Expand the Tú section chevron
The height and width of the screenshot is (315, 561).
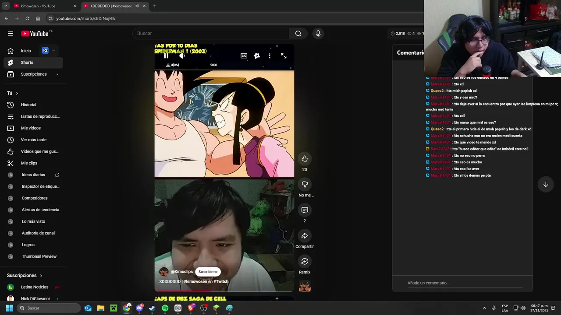17,93
